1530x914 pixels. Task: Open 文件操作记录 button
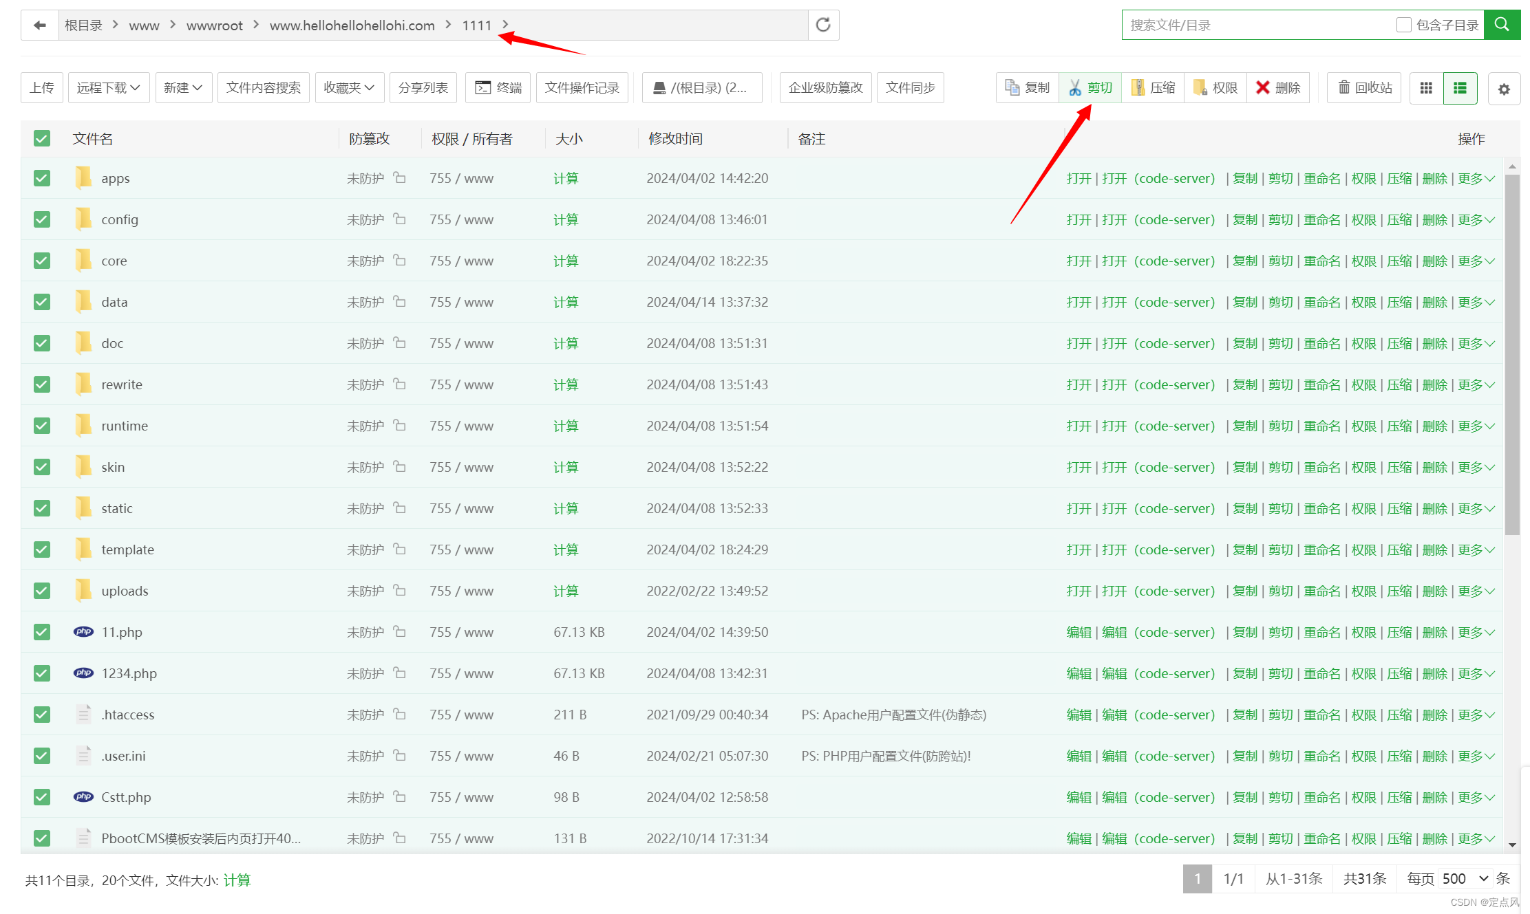[x=582, y=88]
